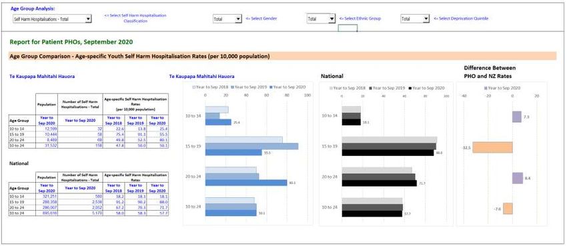Click 'Te Kaupapa Mahitahi Hauora' heading above the table

[42, 77]
